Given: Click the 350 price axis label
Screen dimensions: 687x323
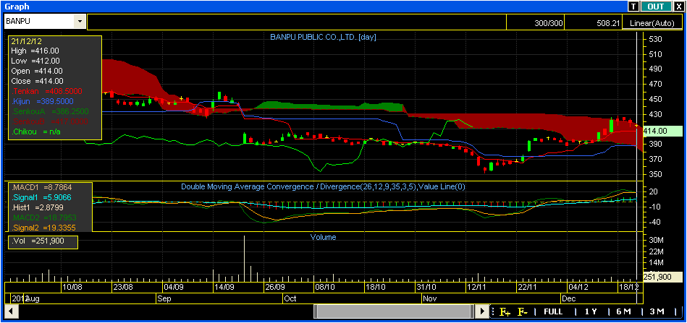Looking at the screenshot, I should 656,174.
